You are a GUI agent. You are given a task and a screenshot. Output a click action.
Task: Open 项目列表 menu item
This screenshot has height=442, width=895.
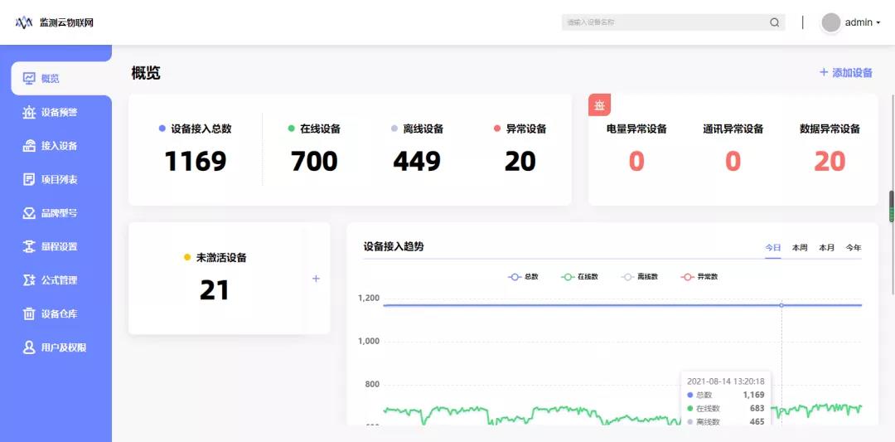coord(56,179)
